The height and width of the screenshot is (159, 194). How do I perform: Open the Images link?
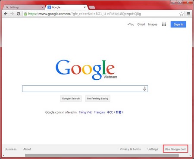pos(153,24)
